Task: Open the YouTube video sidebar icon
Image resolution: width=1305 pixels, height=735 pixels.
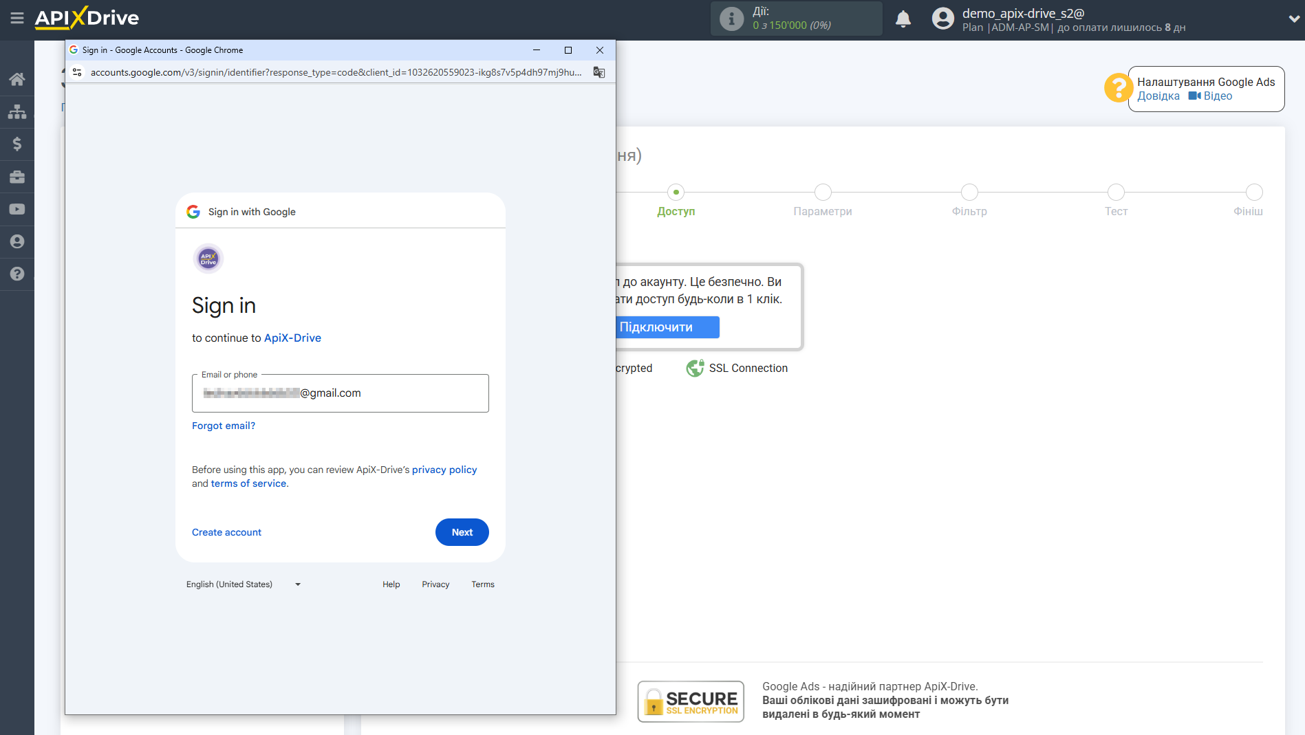Action: pyautogui.click(x=17, y=209)
